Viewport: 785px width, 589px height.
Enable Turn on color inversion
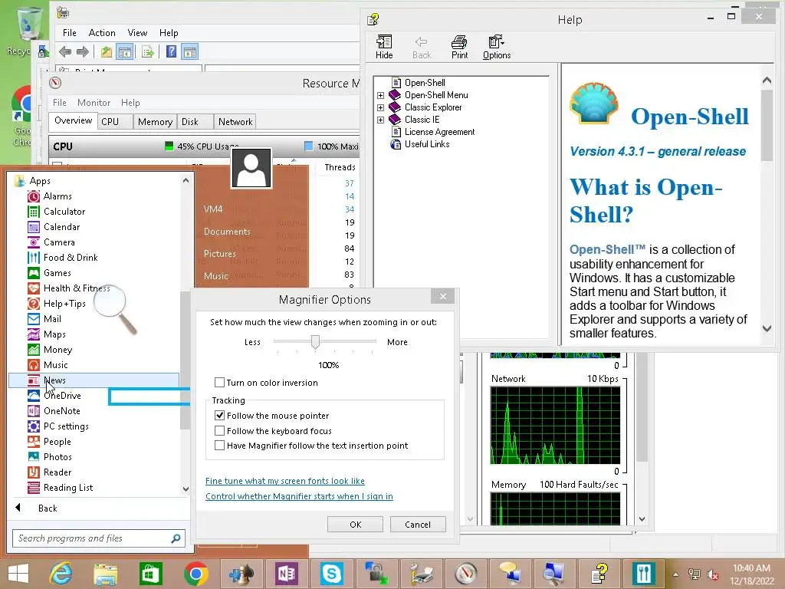(x=219, y=383)
